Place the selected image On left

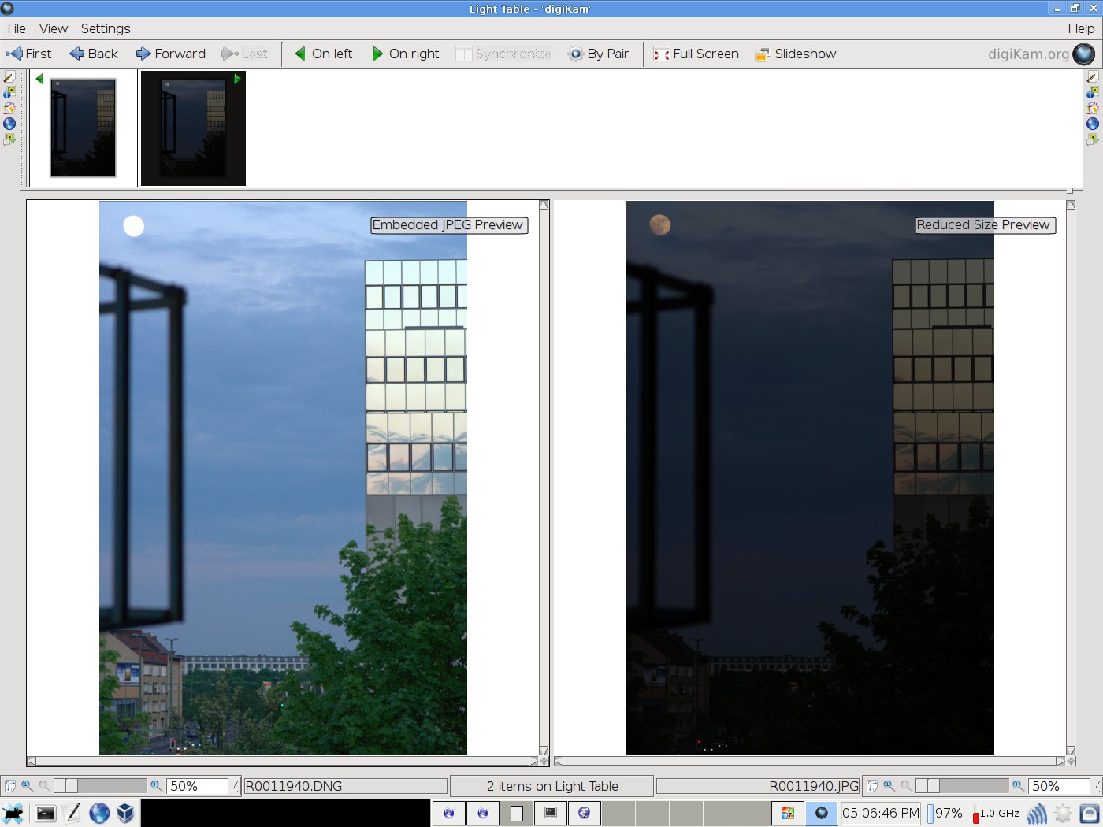pyautogui.click(x=323, y=54)
